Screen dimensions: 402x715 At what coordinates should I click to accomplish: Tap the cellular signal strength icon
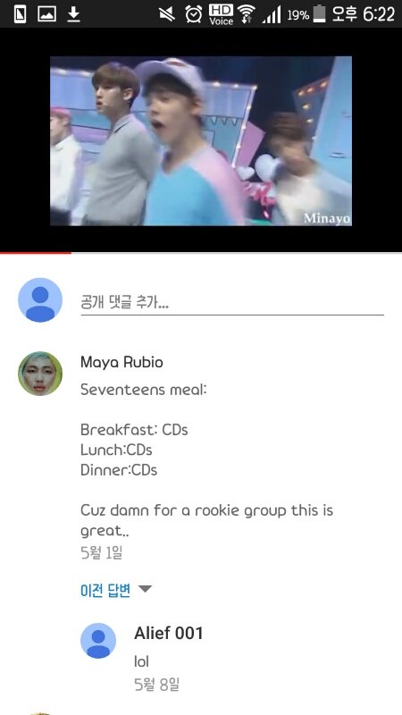coord(272,15)
